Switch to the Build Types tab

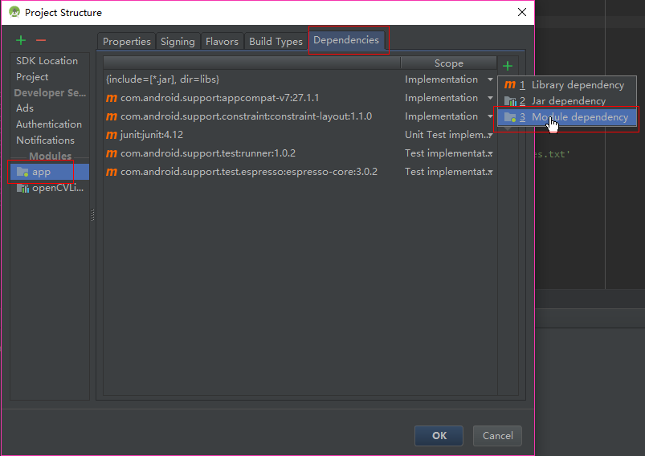[x=276, y=42]
